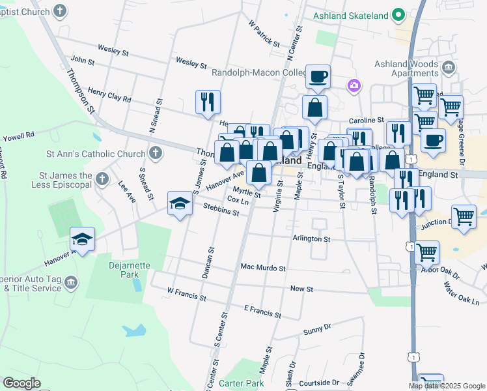This screenshot has height=391, width=487.
Task: Click the graduation cap marker near Stebbins St
Action: [x=180, y=204]
